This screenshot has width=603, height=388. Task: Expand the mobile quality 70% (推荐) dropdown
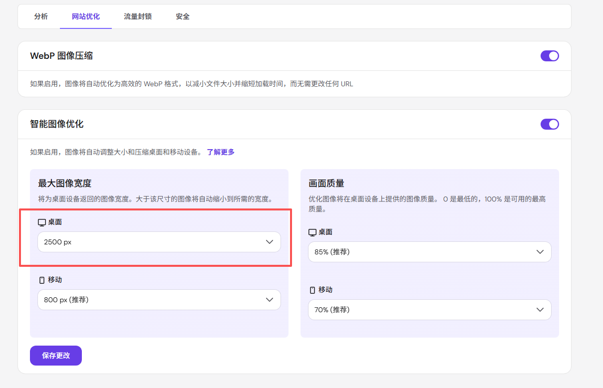(x=430, y=310)
